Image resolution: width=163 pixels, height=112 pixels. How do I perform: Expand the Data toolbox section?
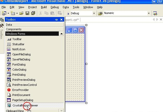(35, 25)
